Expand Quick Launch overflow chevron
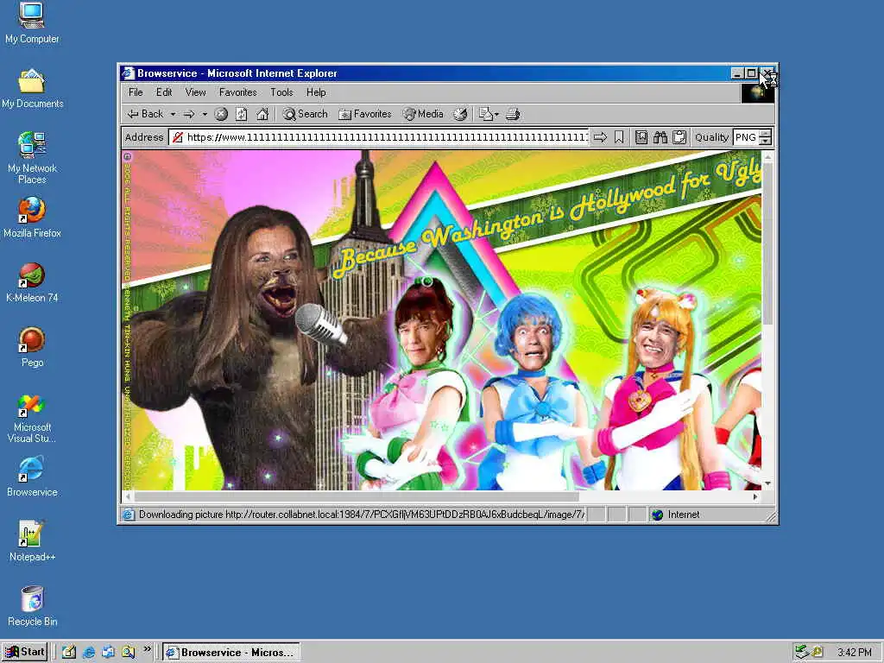The height and width of the screenshot is (663, 884). click(147, 649)
